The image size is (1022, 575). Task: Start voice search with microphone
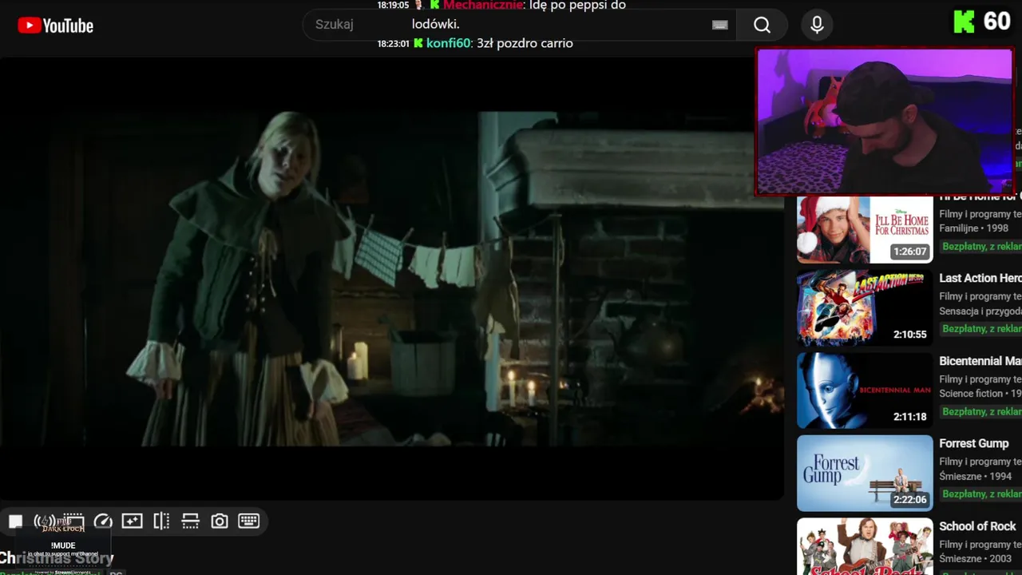pos(817,25)
